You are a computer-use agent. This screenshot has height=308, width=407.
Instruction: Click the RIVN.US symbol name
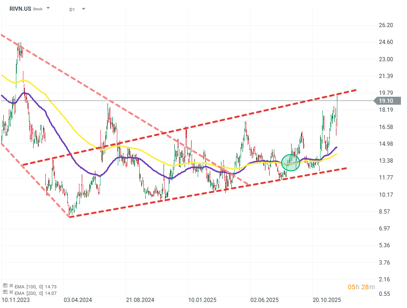click(20, 8)
